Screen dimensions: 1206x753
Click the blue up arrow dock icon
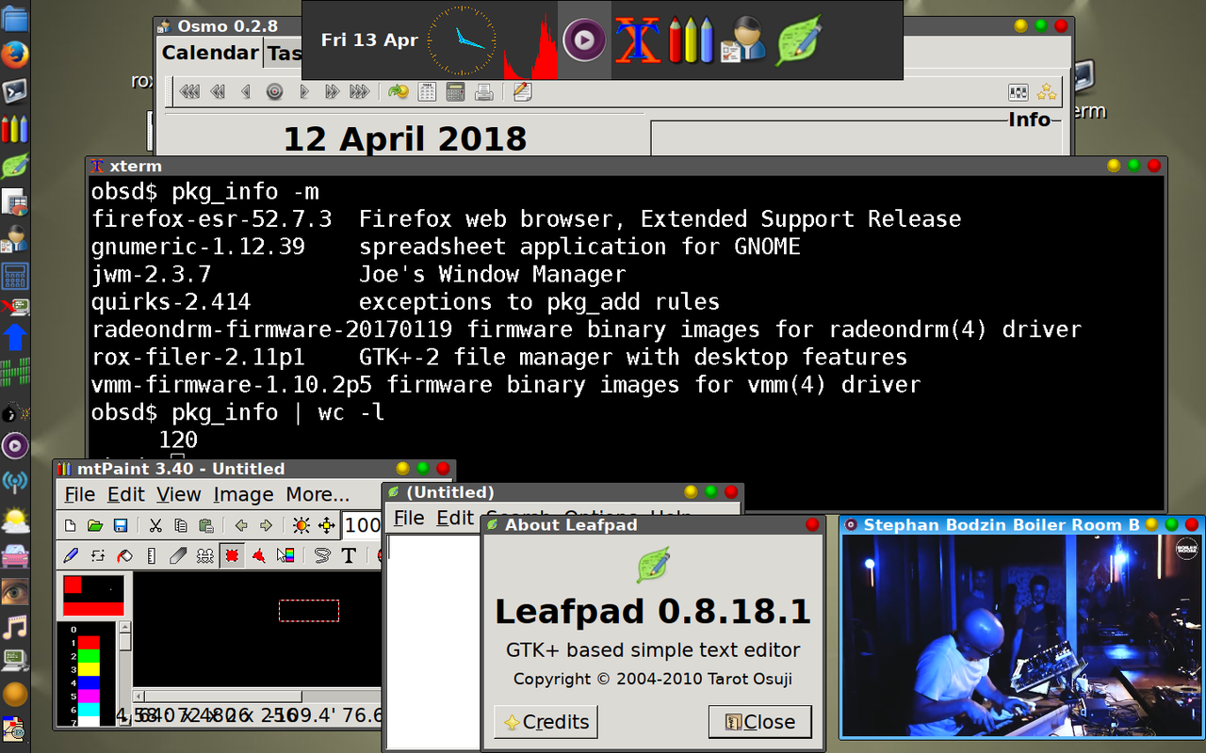(x=14, y=336)
